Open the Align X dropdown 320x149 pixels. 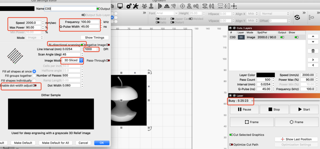[x=250, y=13]
